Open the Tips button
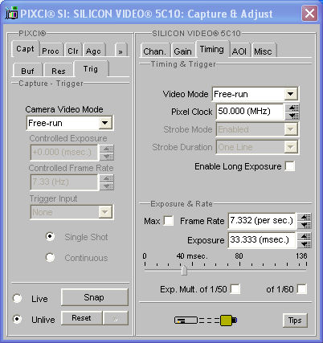 pyautogui.click(x=295, y=321)
